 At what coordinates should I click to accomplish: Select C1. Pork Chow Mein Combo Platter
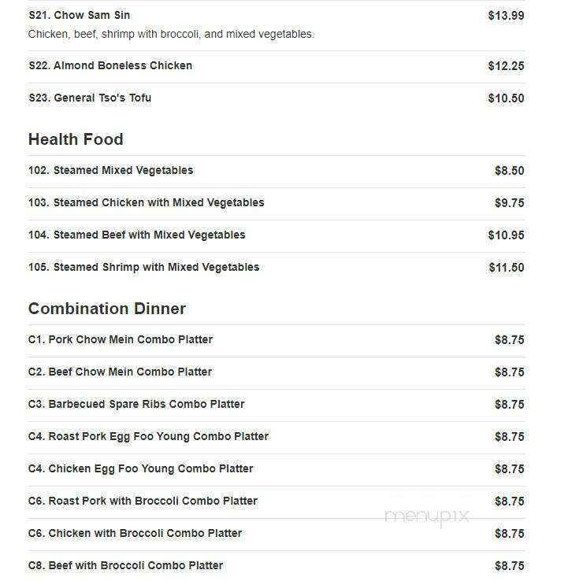[277, 341]
